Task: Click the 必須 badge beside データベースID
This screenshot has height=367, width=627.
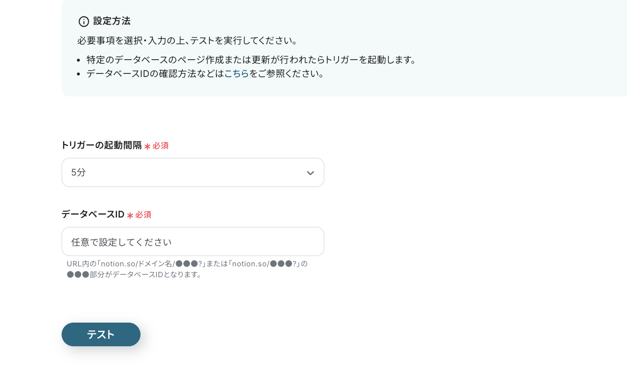Action: (142, 215)
